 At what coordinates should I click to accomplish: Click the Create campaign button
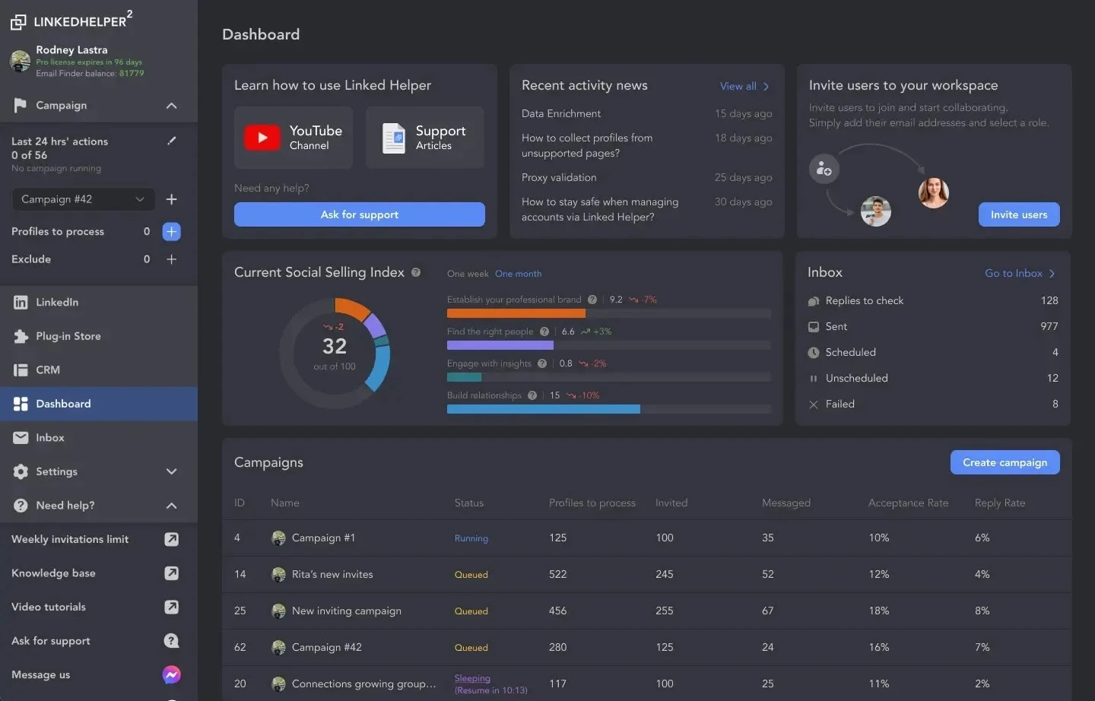tap(1005, 462)
